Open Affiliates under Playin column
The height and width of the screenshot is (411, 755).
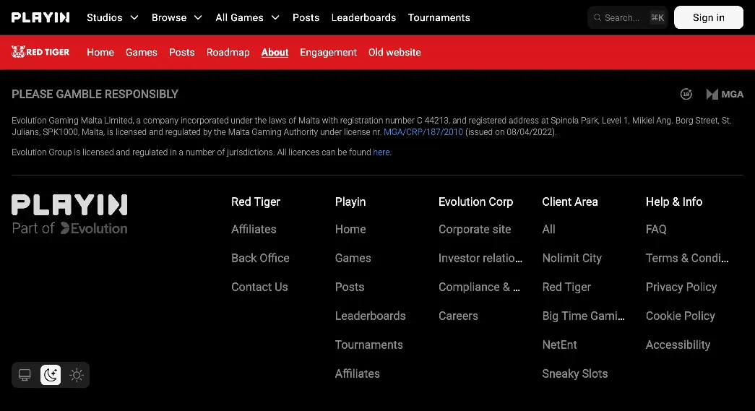[x=358, y=373]
